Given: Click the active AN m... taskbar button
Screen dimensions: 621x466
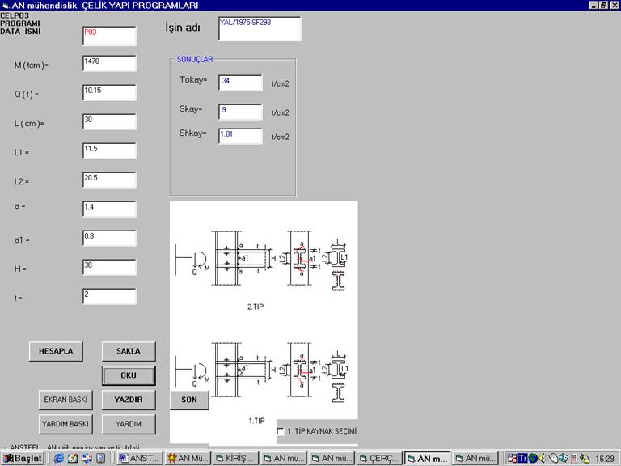Looking at the screenshot, I should [x=427, y=459].
